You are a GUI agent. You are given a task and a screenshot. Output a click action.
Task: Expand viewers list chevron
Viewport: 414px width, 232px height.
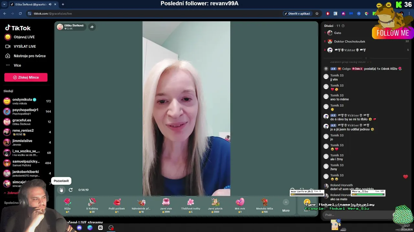[366, 58]
